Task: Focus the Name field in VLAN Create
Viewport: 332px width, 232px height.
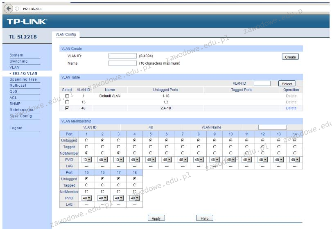Action: coord(122,63)
